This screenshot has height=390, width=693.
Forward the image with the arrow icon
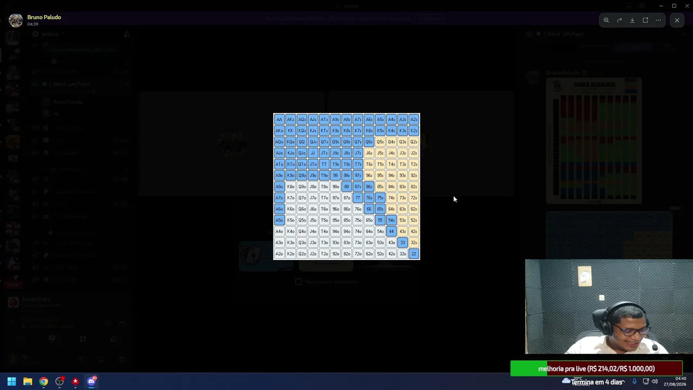(x=619, y=21)
